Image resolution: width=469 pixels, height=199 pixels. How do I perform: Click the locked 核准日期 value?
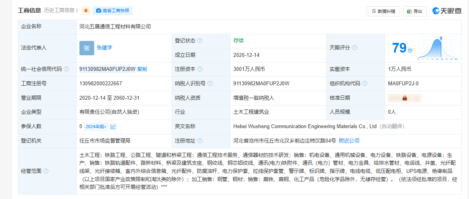[x=405, y=98]
